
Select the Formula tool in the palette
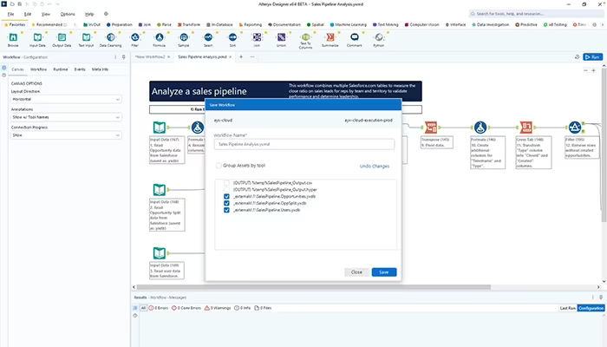point(160,37)
